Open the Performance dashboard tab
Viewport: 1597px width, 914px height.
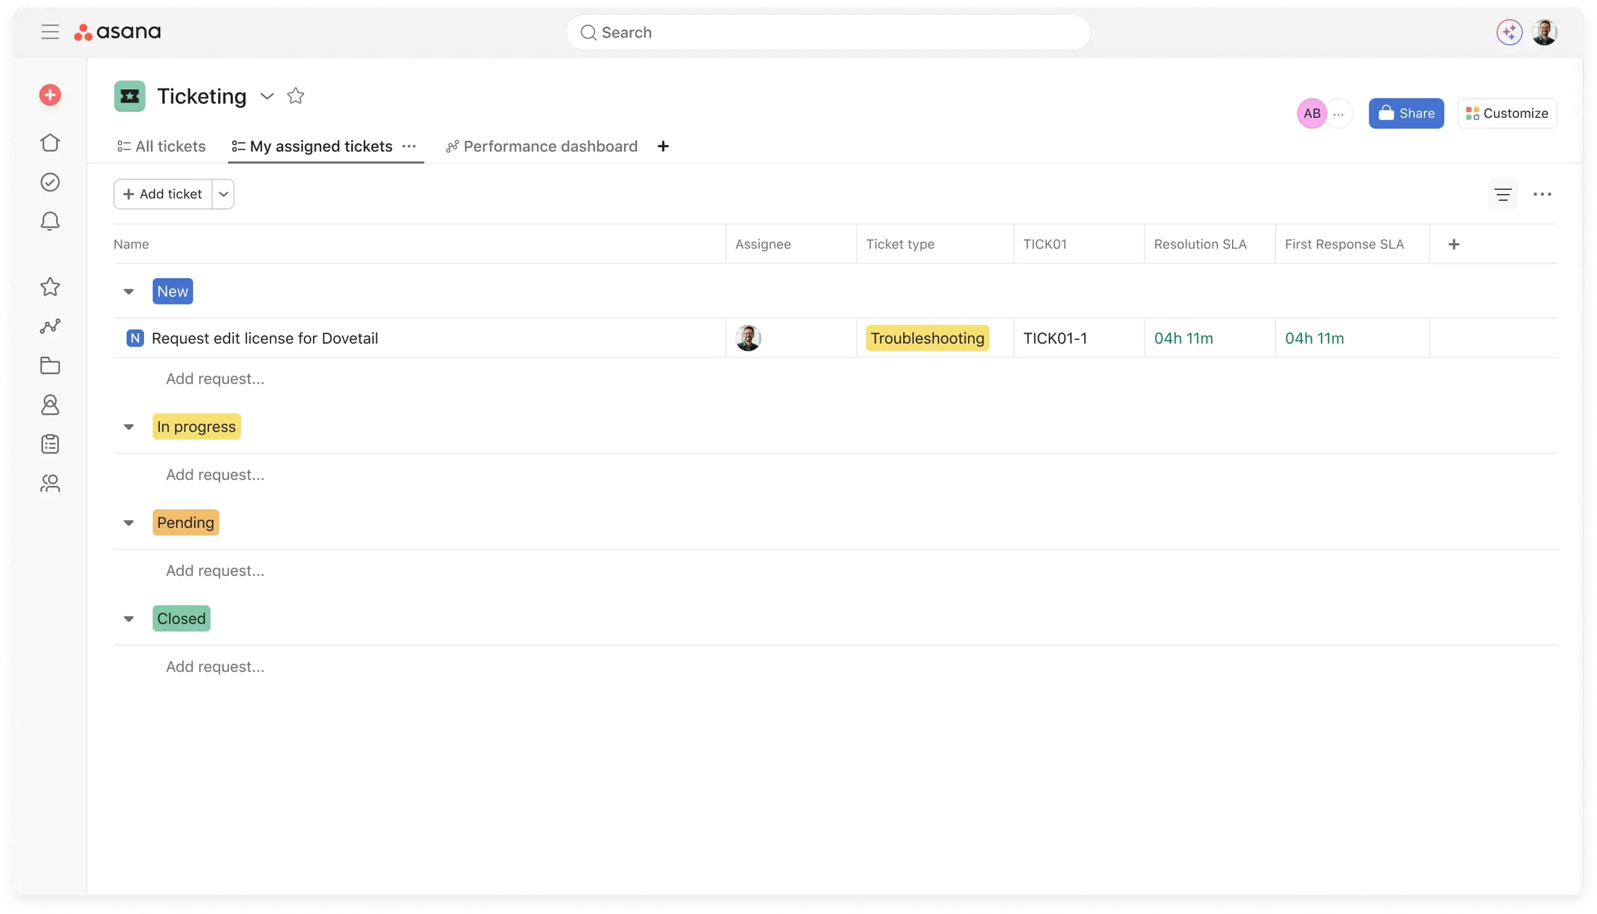click(x=541, y=146)
